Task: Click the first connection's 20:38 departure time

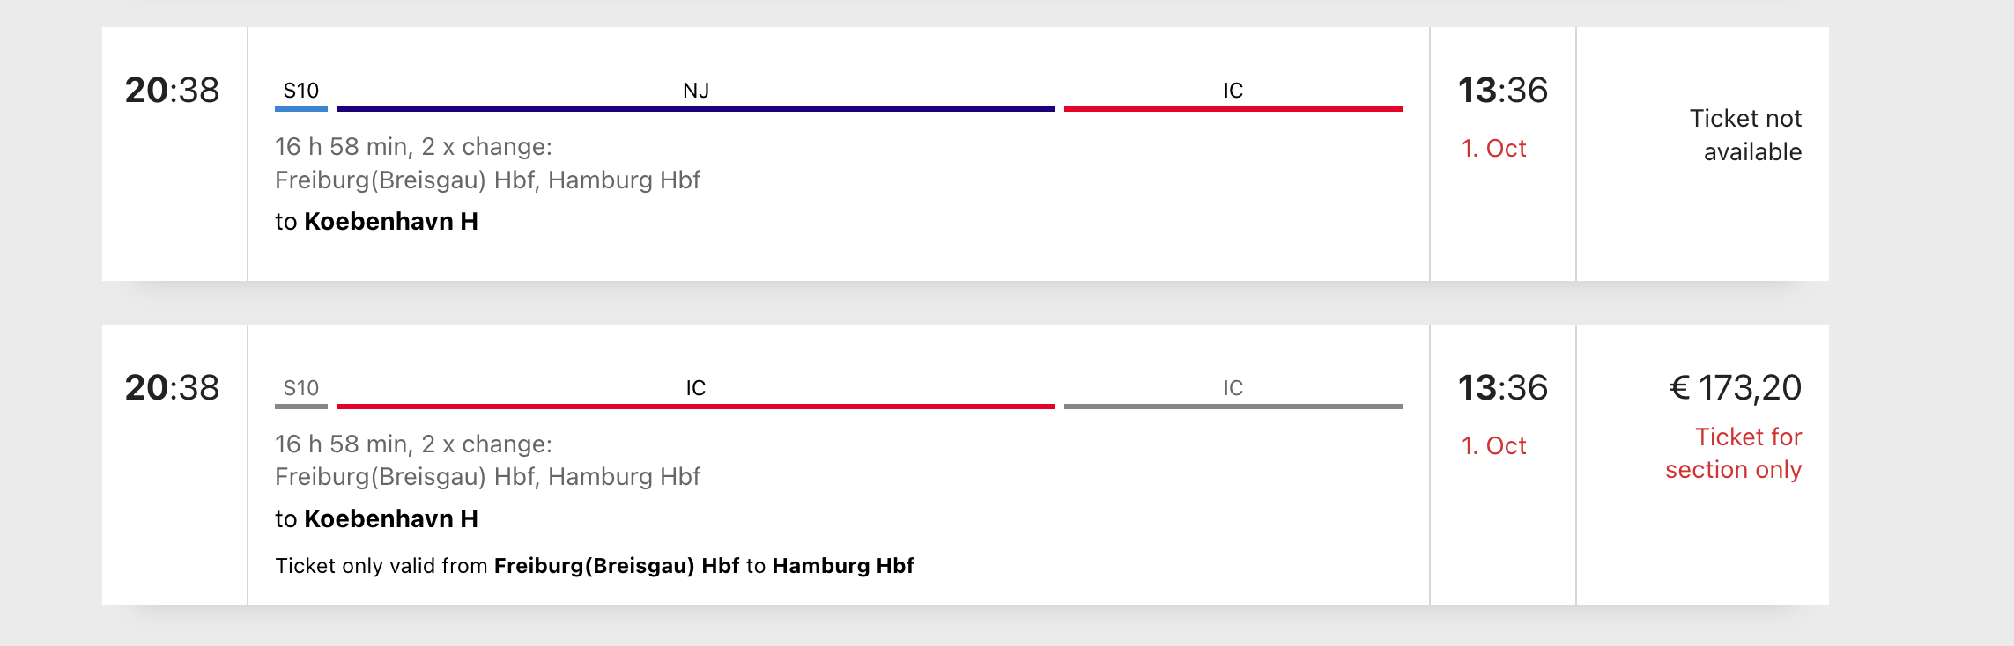Action: pyautogui.click(x=172, y=90)
